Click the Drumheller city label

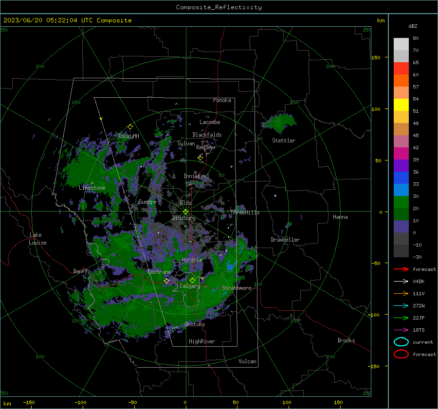pos(285,240)
